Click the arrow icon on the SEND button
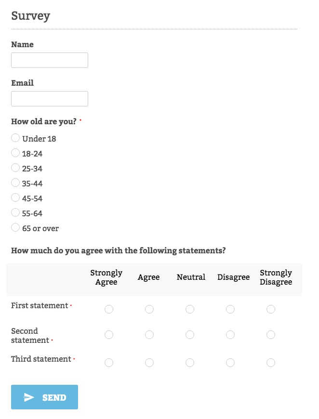Viewport: 319px width, 419px height. (x=29, y=397)
